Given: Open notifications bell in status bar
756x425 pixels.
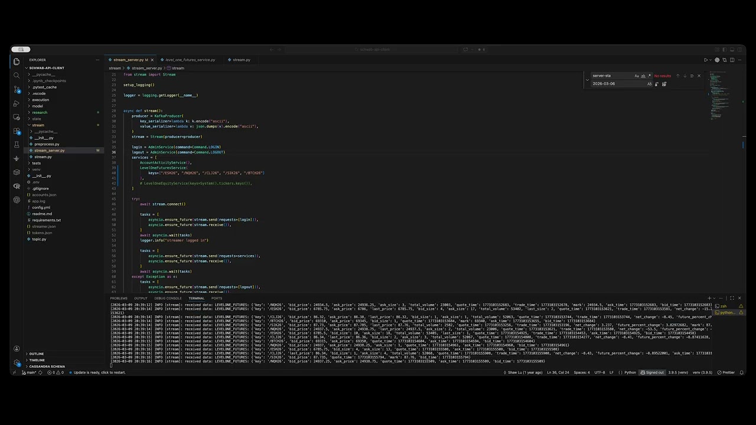Looking at the screenshot, I should point(741,372).
